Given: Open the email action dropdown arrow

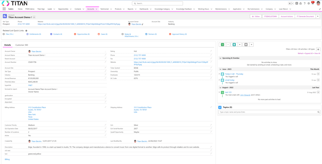Looking at the screenshot, I should tap(251, 45).
